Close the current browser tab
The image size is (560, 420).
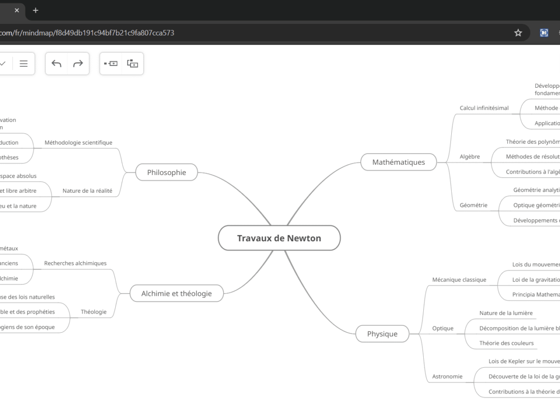tap(17, 10)
